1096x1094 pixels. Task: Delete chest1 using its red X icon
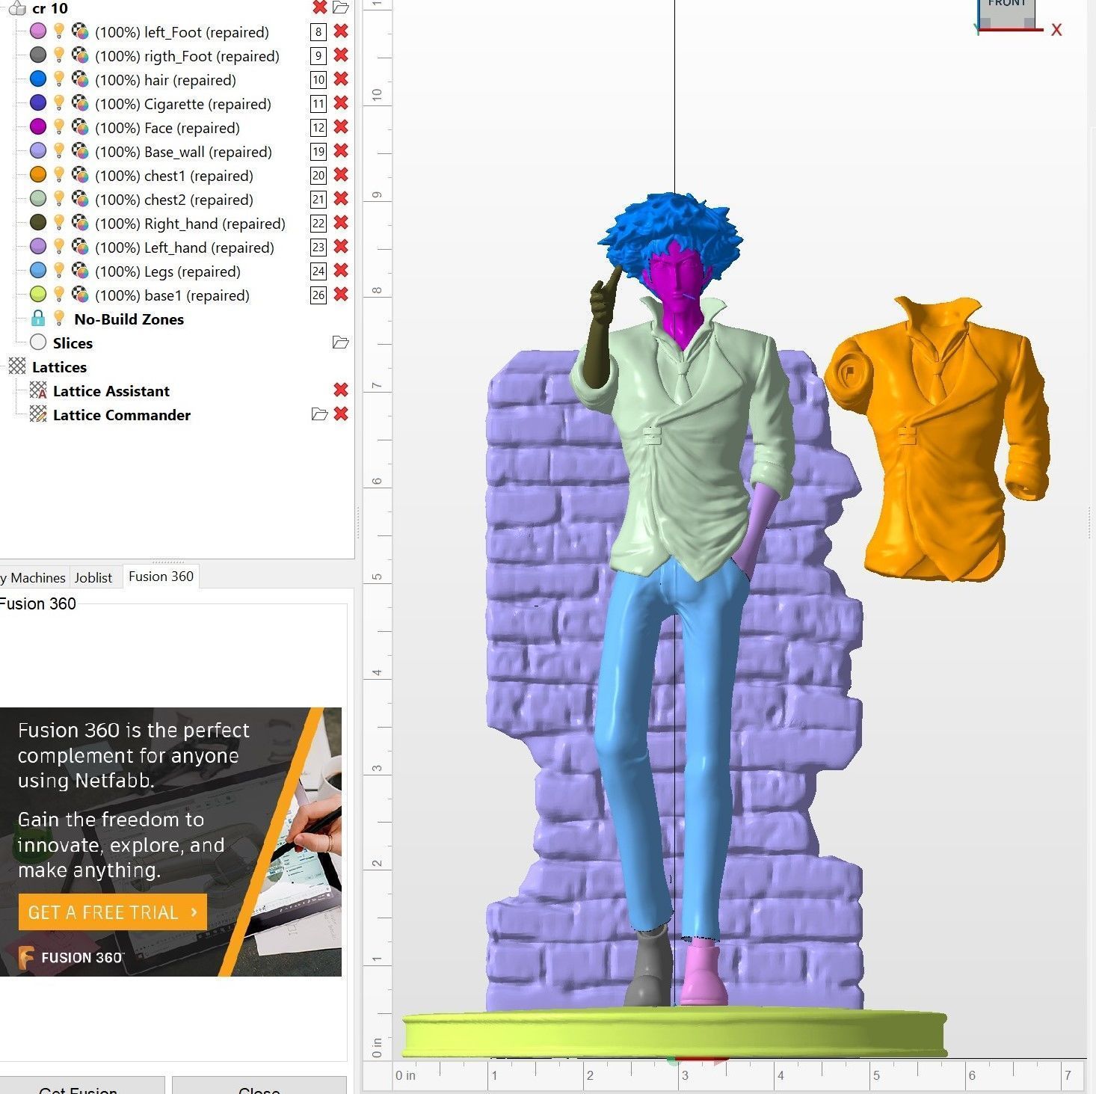click(x=341, y=175)
